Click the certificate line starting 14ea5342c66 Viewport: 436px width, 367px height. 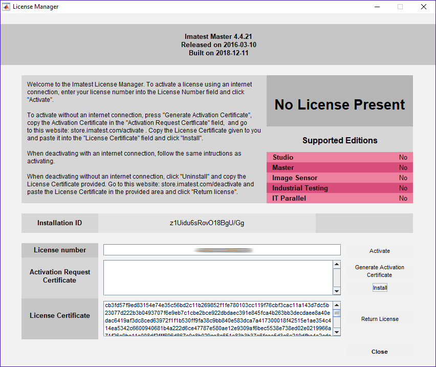218,328
